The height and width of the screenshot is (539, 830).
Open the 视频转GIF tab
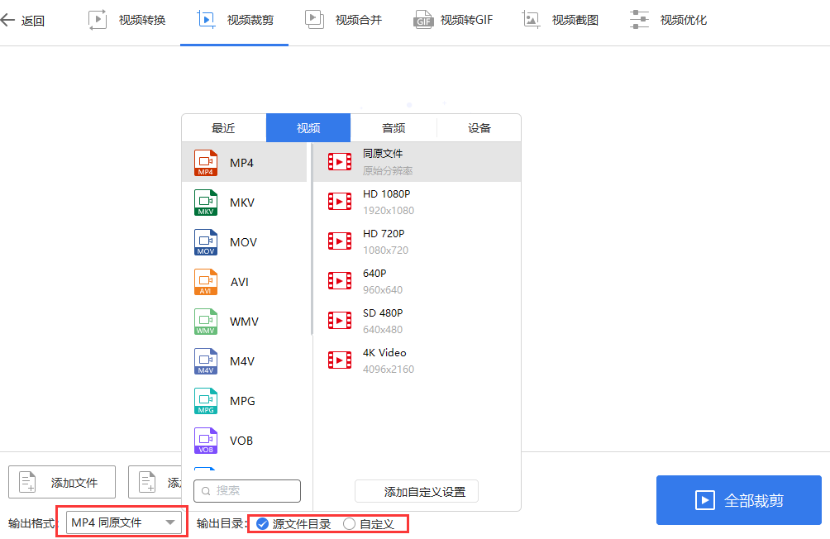452,20
